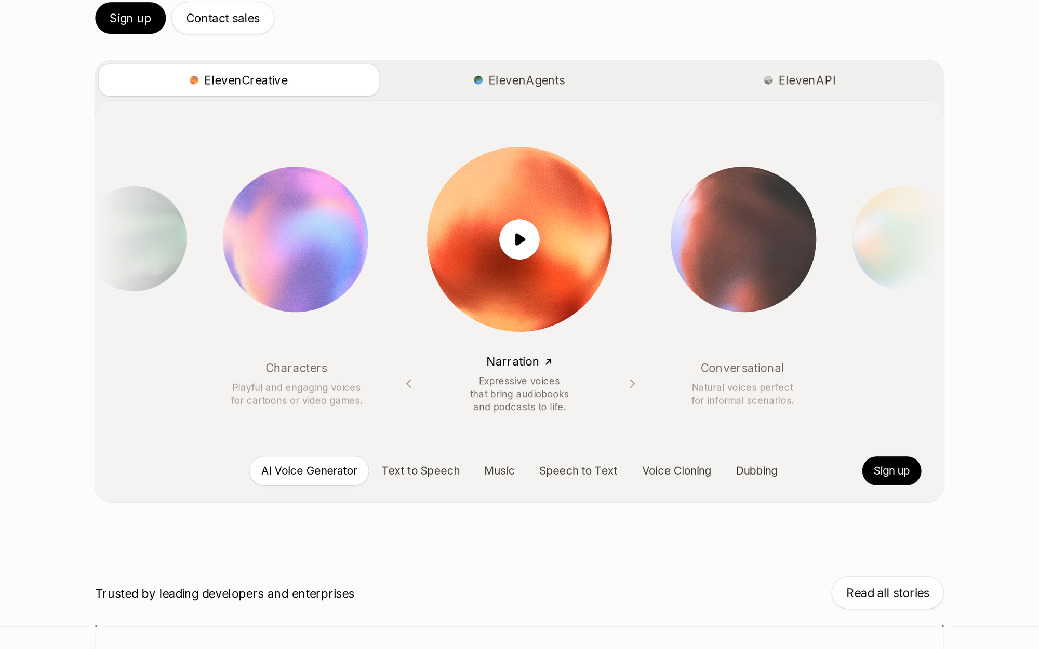Click the green ElevenAgents dot icon
Screen dimensions: 1039x649
point(478,80)
